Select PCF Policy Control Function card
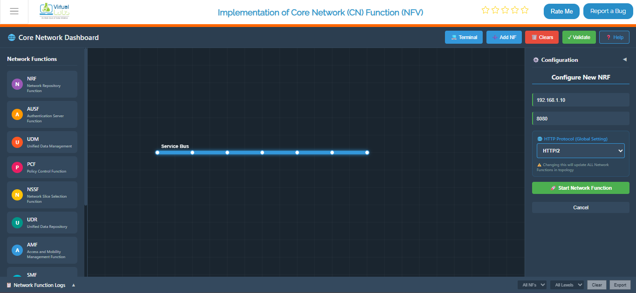The image size is (636, 293). [42, 167]
